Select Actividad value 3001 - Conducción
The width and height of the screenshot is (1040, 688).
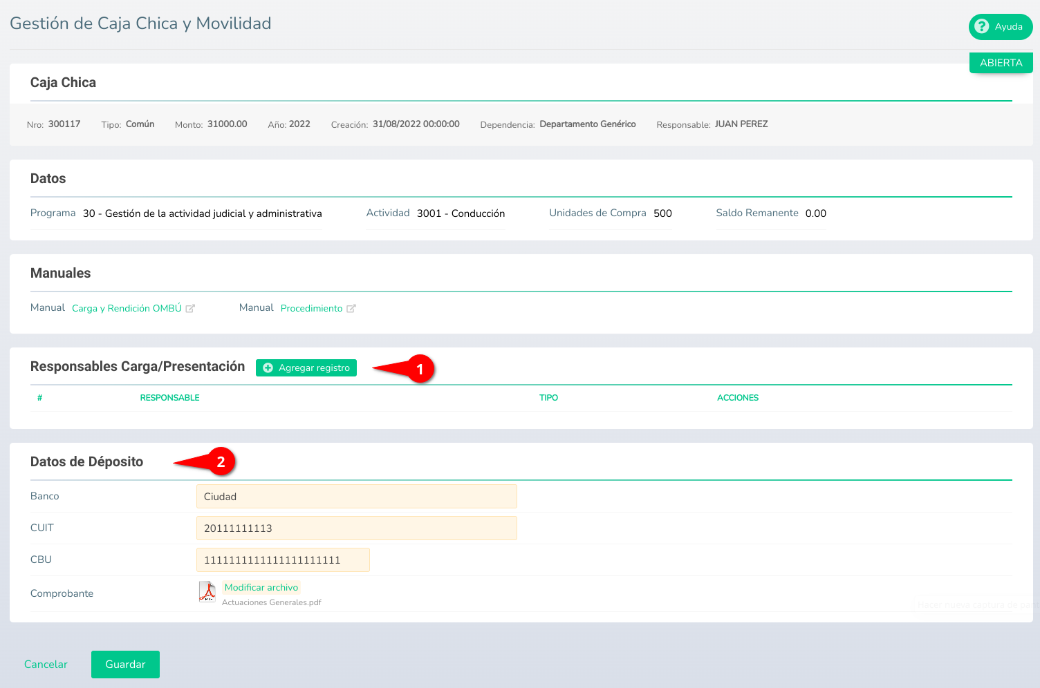(x=461, y=213)
